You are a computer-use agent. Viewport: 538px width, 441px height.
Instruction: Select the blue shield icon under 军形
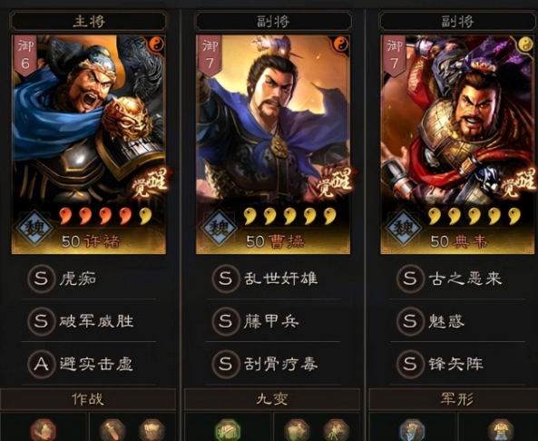pos(412,430)
